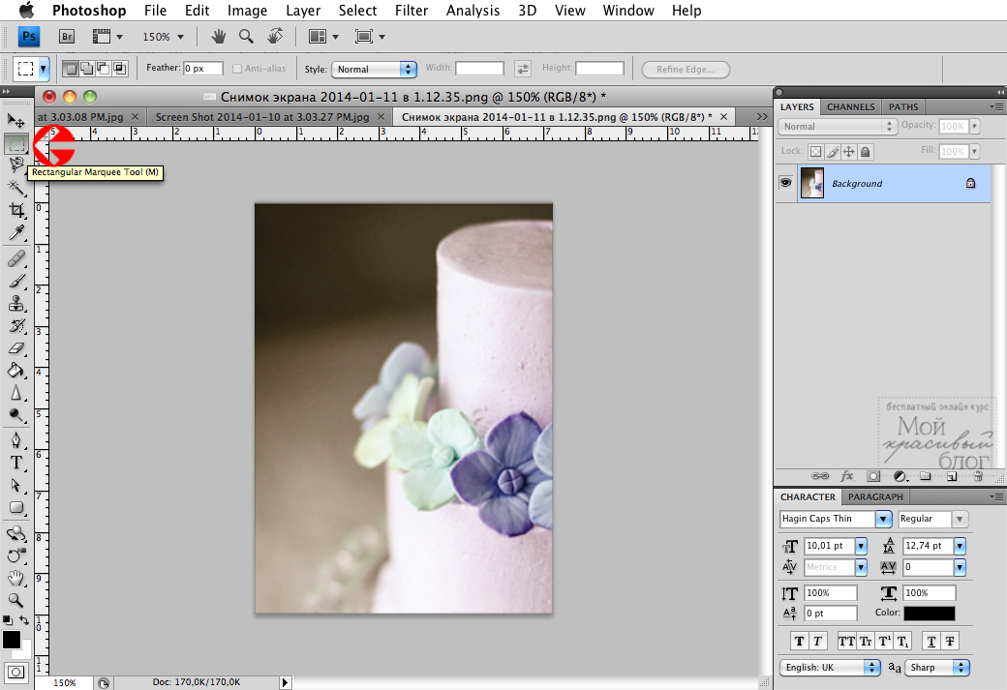Toggle Lock transparent pixels
This screenshot has width=1007, height=690.
(815, 152)
